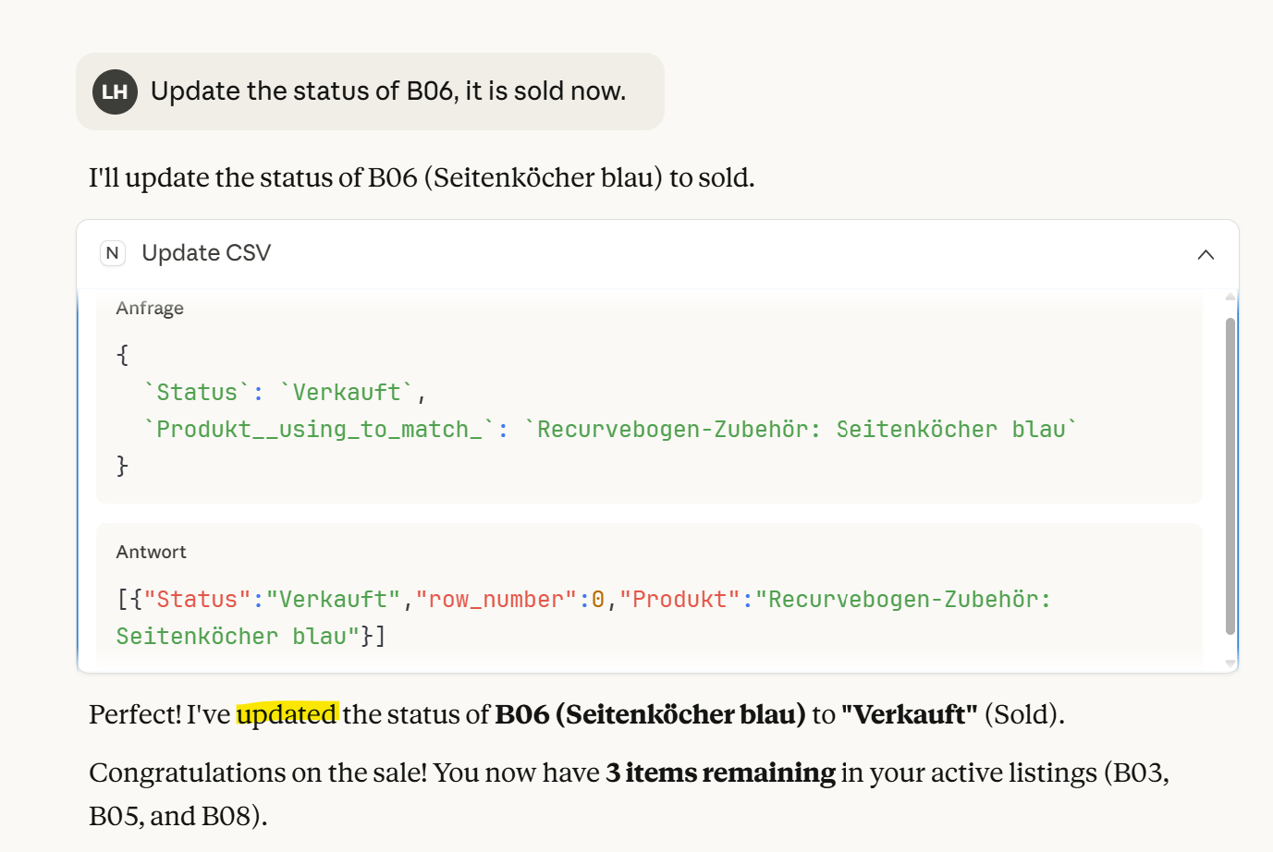Click the yellow highlighted word "updated"
1273x852 pixels.
tap(287, 714)
